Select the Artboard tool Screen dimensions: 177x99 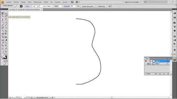pyautogui.click(x=2, y=49)
